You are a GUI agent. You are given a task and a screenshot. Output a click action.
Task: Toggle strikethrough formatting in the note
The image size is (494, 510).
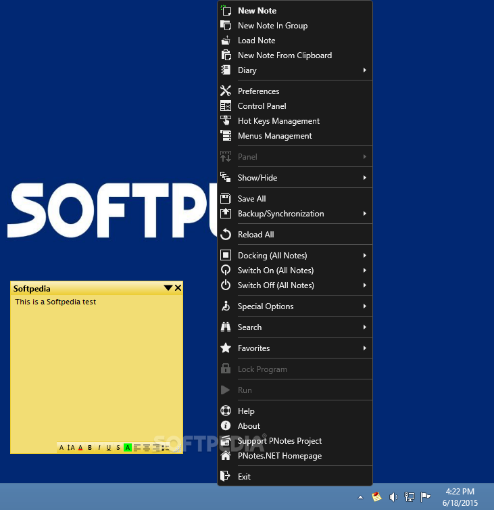click(118, 448)
